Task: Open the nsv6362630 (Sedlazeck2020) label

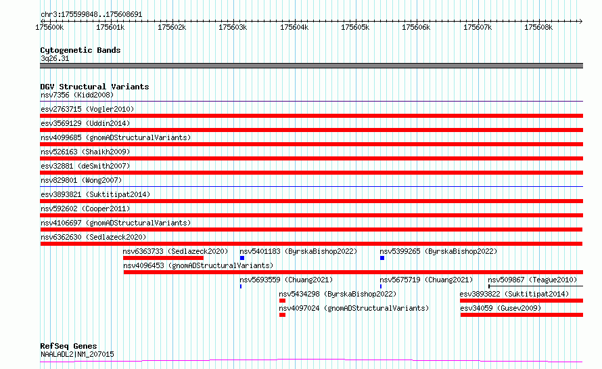Action: 93,237
